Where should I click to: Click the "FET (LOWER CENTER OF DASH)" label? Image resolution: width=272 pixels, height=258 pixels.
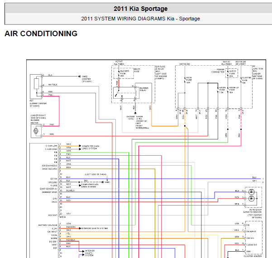click(x=38, y=103)
